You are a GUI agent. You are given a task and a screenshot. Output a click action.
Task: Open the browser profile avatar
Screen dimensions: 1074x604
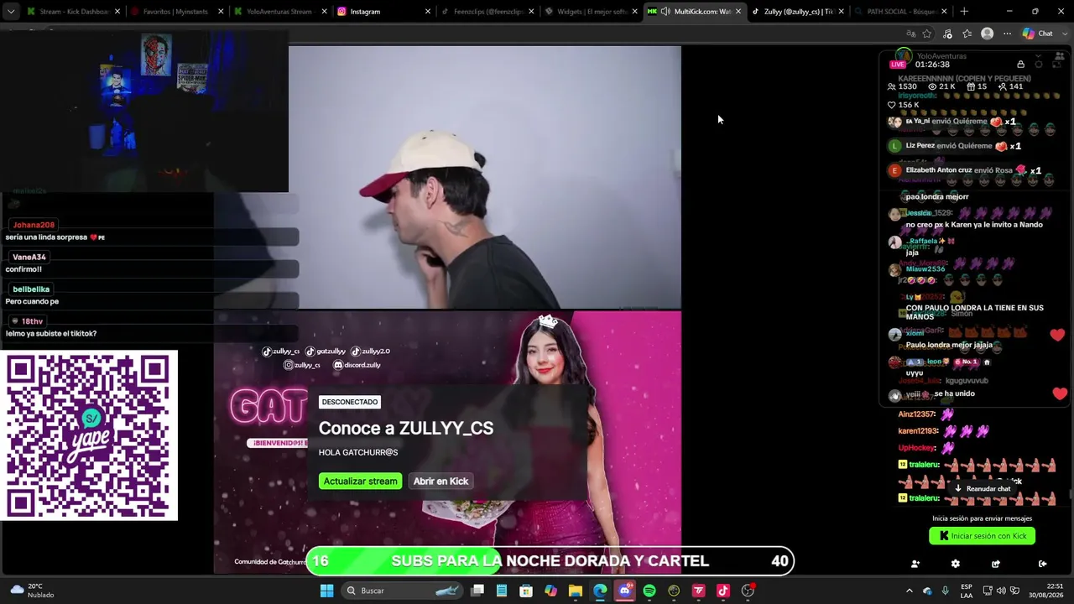click(x=988, y=34)
